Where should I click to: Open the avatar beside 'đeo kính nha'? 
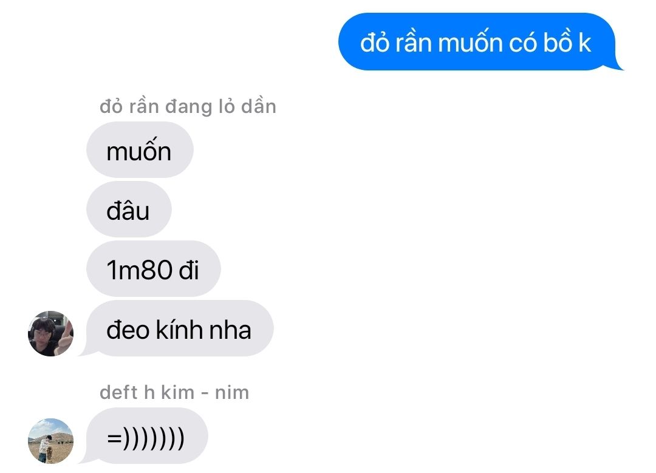click(50, 333)
